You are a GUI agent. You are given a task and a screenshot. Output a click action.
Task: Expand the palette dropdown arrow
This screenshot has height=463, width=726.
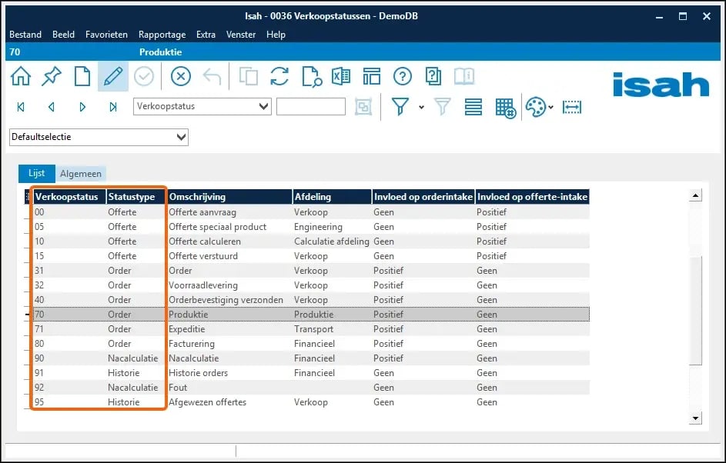pos(550,108)
